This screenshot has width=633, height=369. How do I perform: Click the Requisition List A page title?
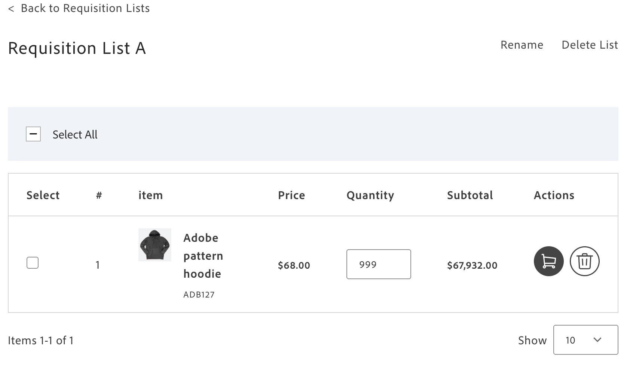coord(77,48)
